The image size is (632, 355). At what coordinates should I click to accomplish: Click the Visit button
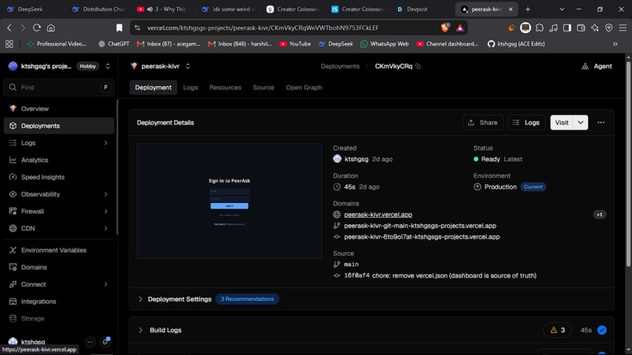[562, 122]
